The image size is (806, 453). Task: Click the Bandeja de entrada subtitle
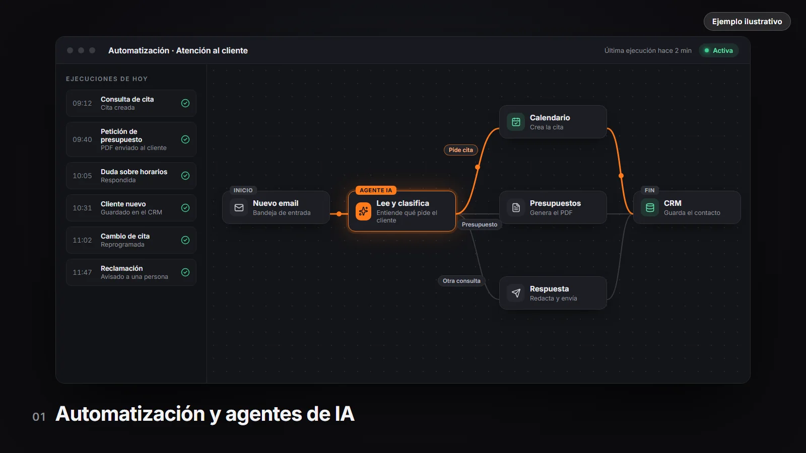pos(282,213)
